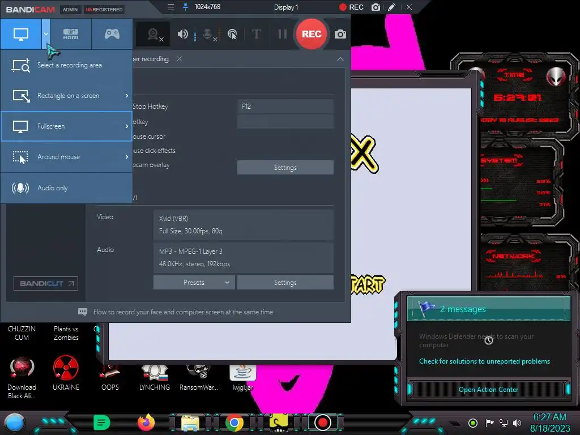Toggle the text overlay T icon
This screenshot has height=435, width=580.
tap(256, 34)
